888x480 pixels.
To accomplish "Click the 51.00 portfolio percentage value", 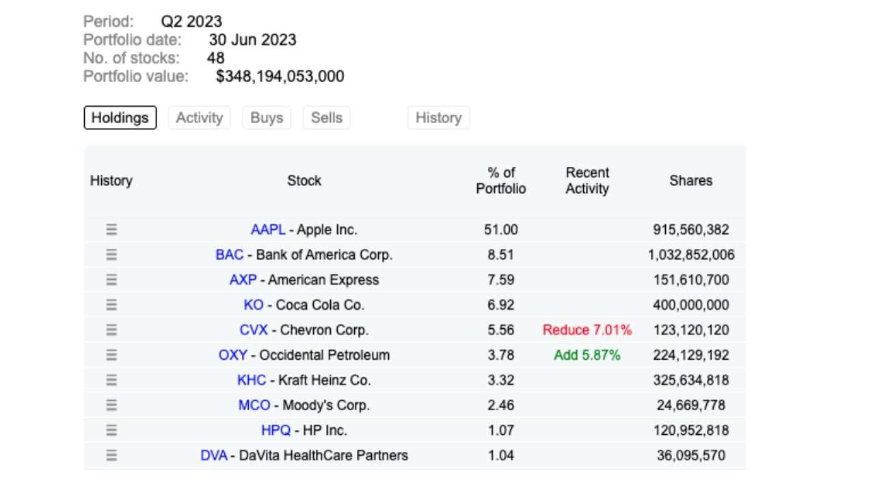I will 501,230.
